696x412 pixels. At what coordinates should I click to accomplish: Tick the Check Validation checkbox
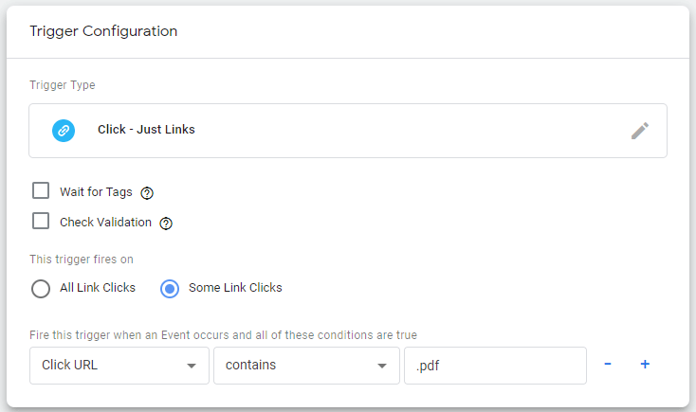click(x=41, y=221)
